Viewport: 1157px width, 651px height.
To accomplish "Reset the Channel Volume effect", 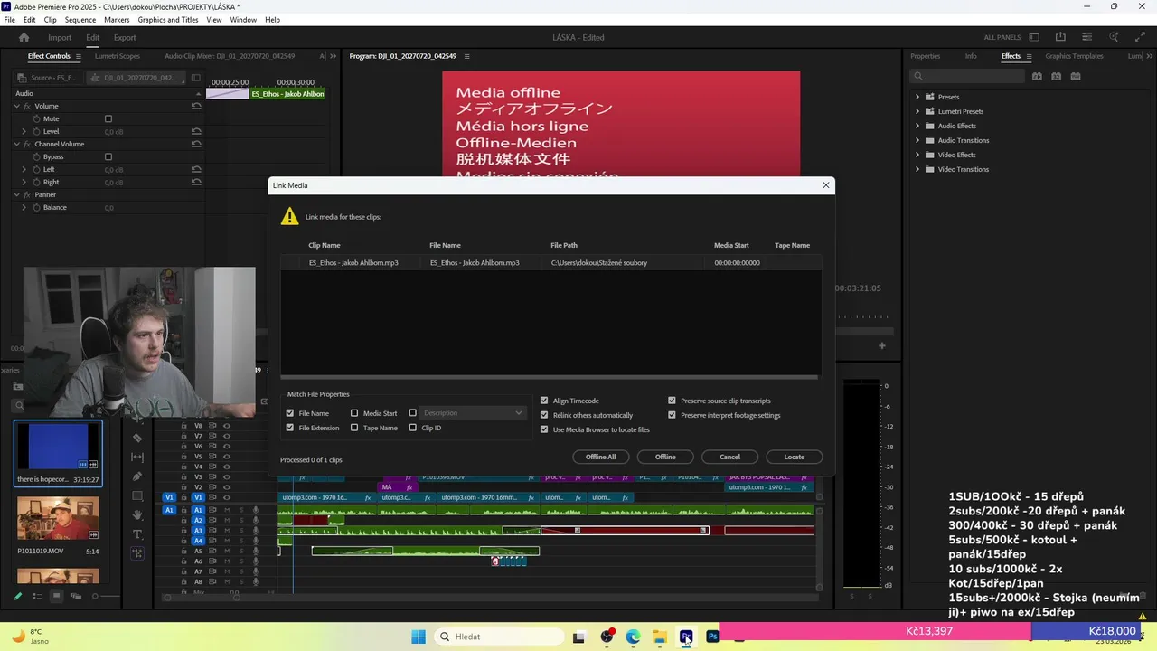I will tap(196, 144).
